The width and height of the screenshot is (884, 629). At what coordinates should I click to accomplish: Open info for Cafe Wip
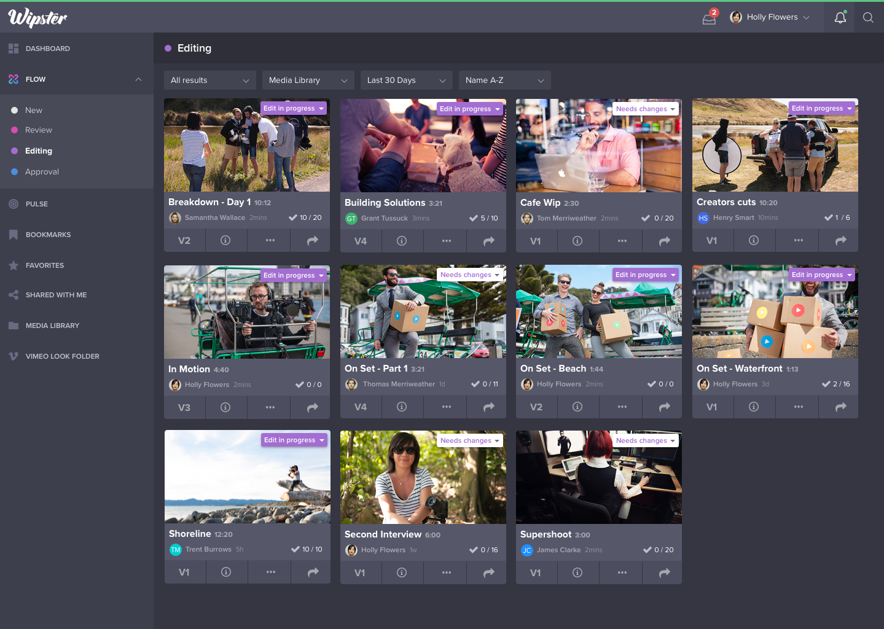577,241
